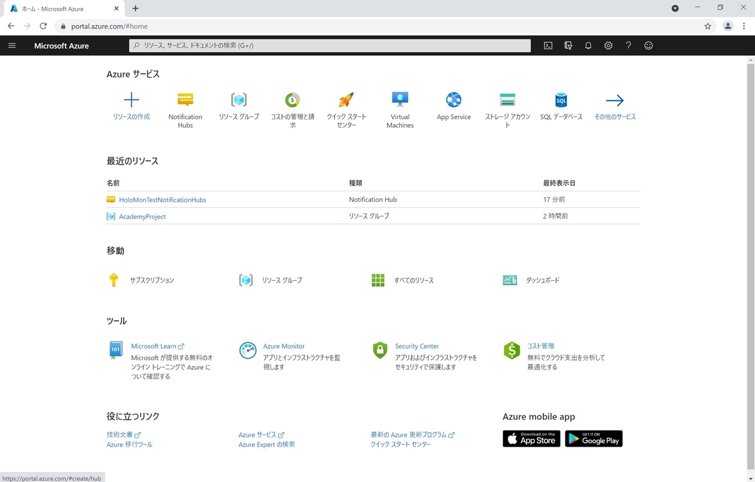Open Directory and subscription filter icon
This screenshot has height=482, width=755.
(568, 45)
